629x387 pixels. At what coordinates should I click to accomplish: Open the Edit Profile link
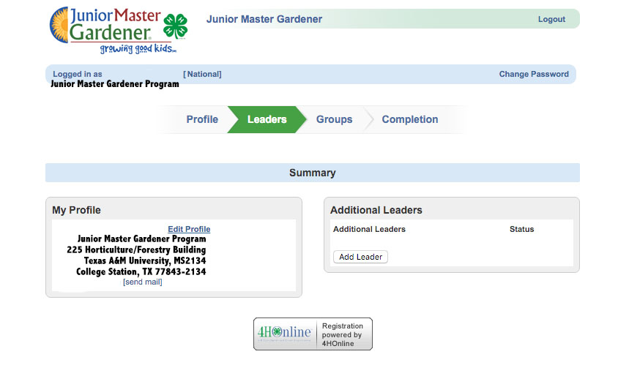[189, 229]
